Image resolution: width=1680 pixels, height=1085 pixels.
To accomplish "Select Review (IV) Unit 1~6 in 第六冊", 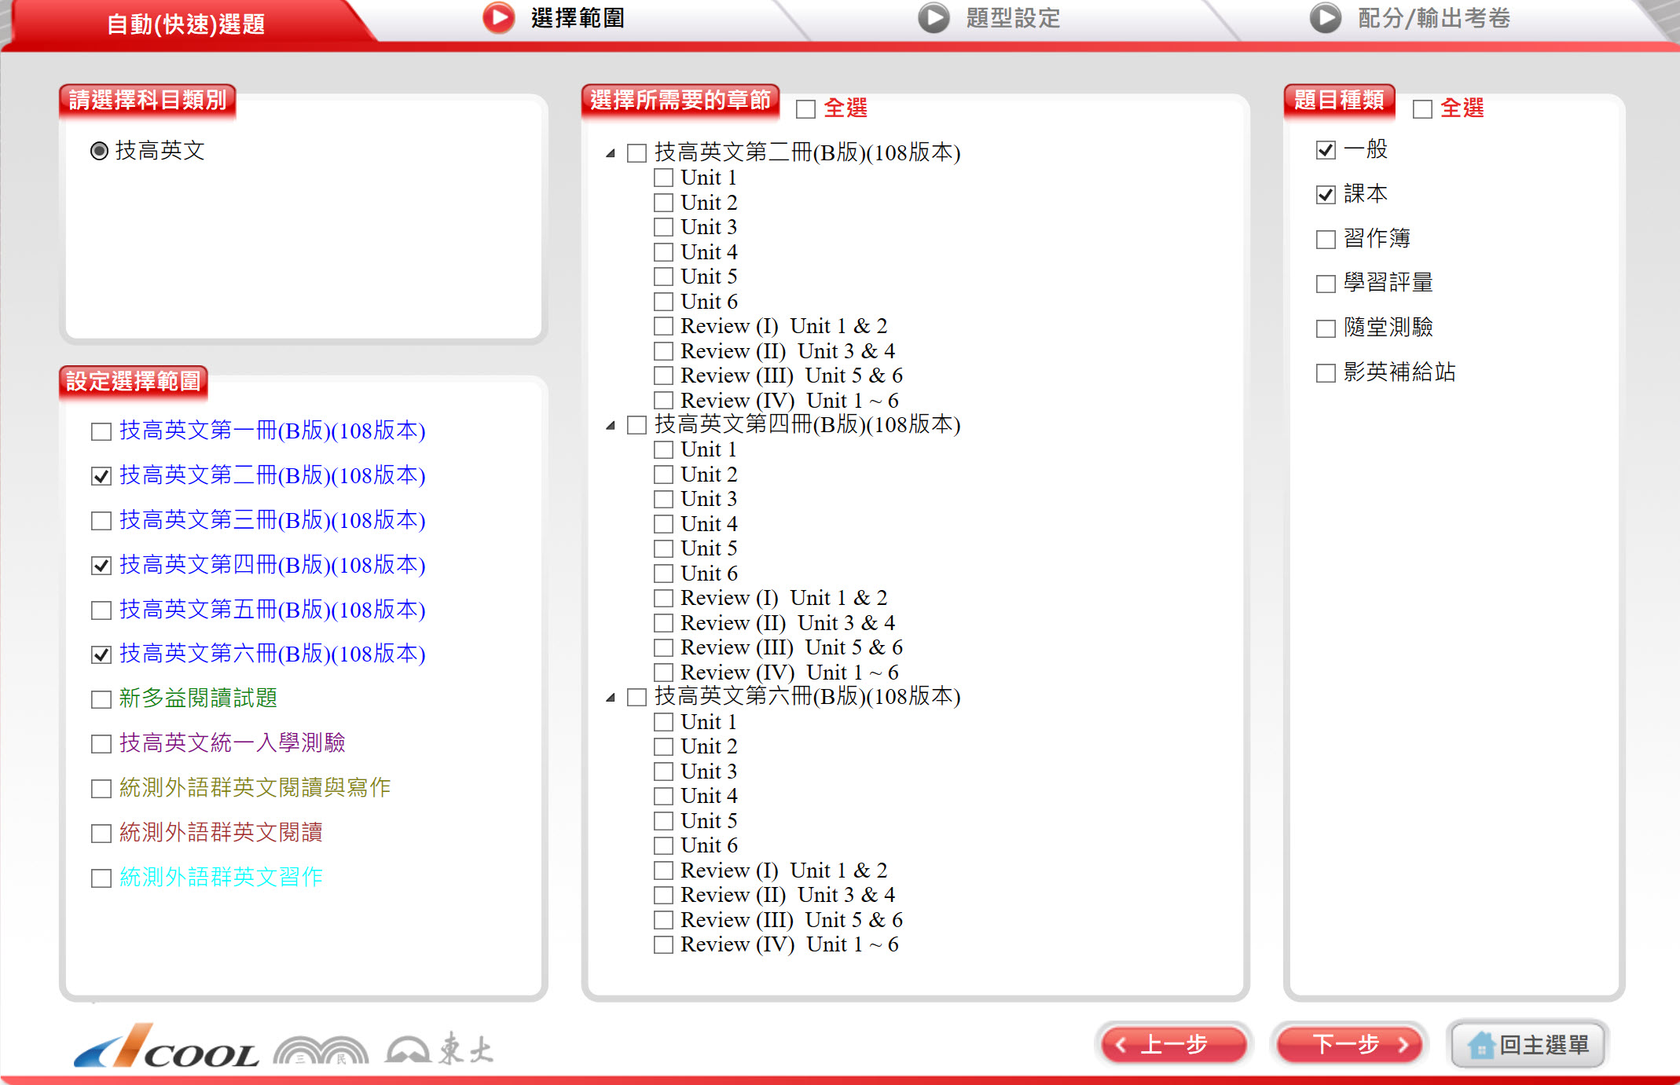I will 664,945.
